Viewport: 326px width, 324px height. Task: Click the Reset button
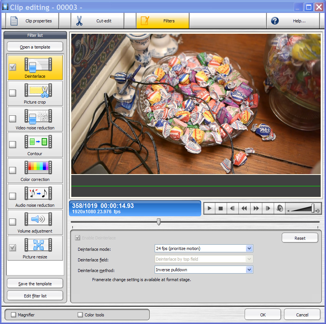click(x=300, y=238)
